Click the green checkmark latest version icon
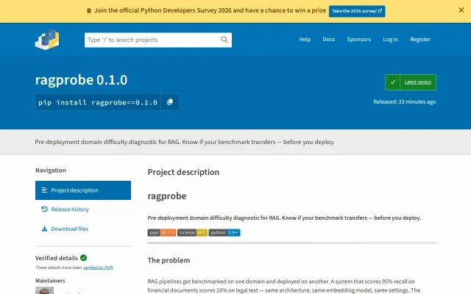Viewport: 471px width, 294px height. click(x=392, y=82)
